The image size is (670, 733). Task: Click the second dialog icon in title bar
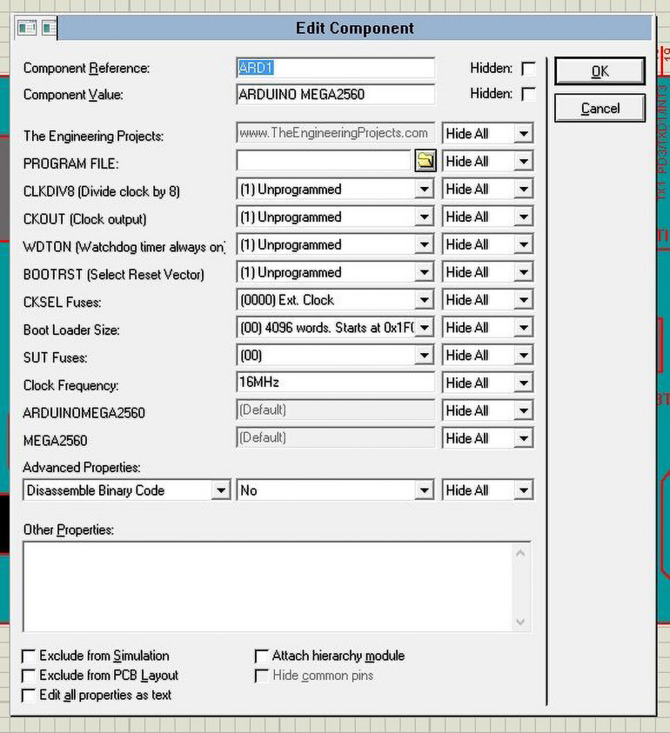(48, 28)
